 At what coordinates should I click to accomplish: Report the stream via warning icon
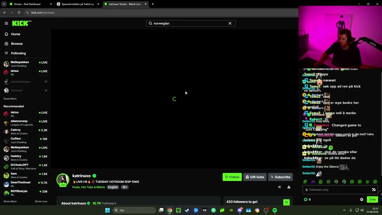pos(289,187)
